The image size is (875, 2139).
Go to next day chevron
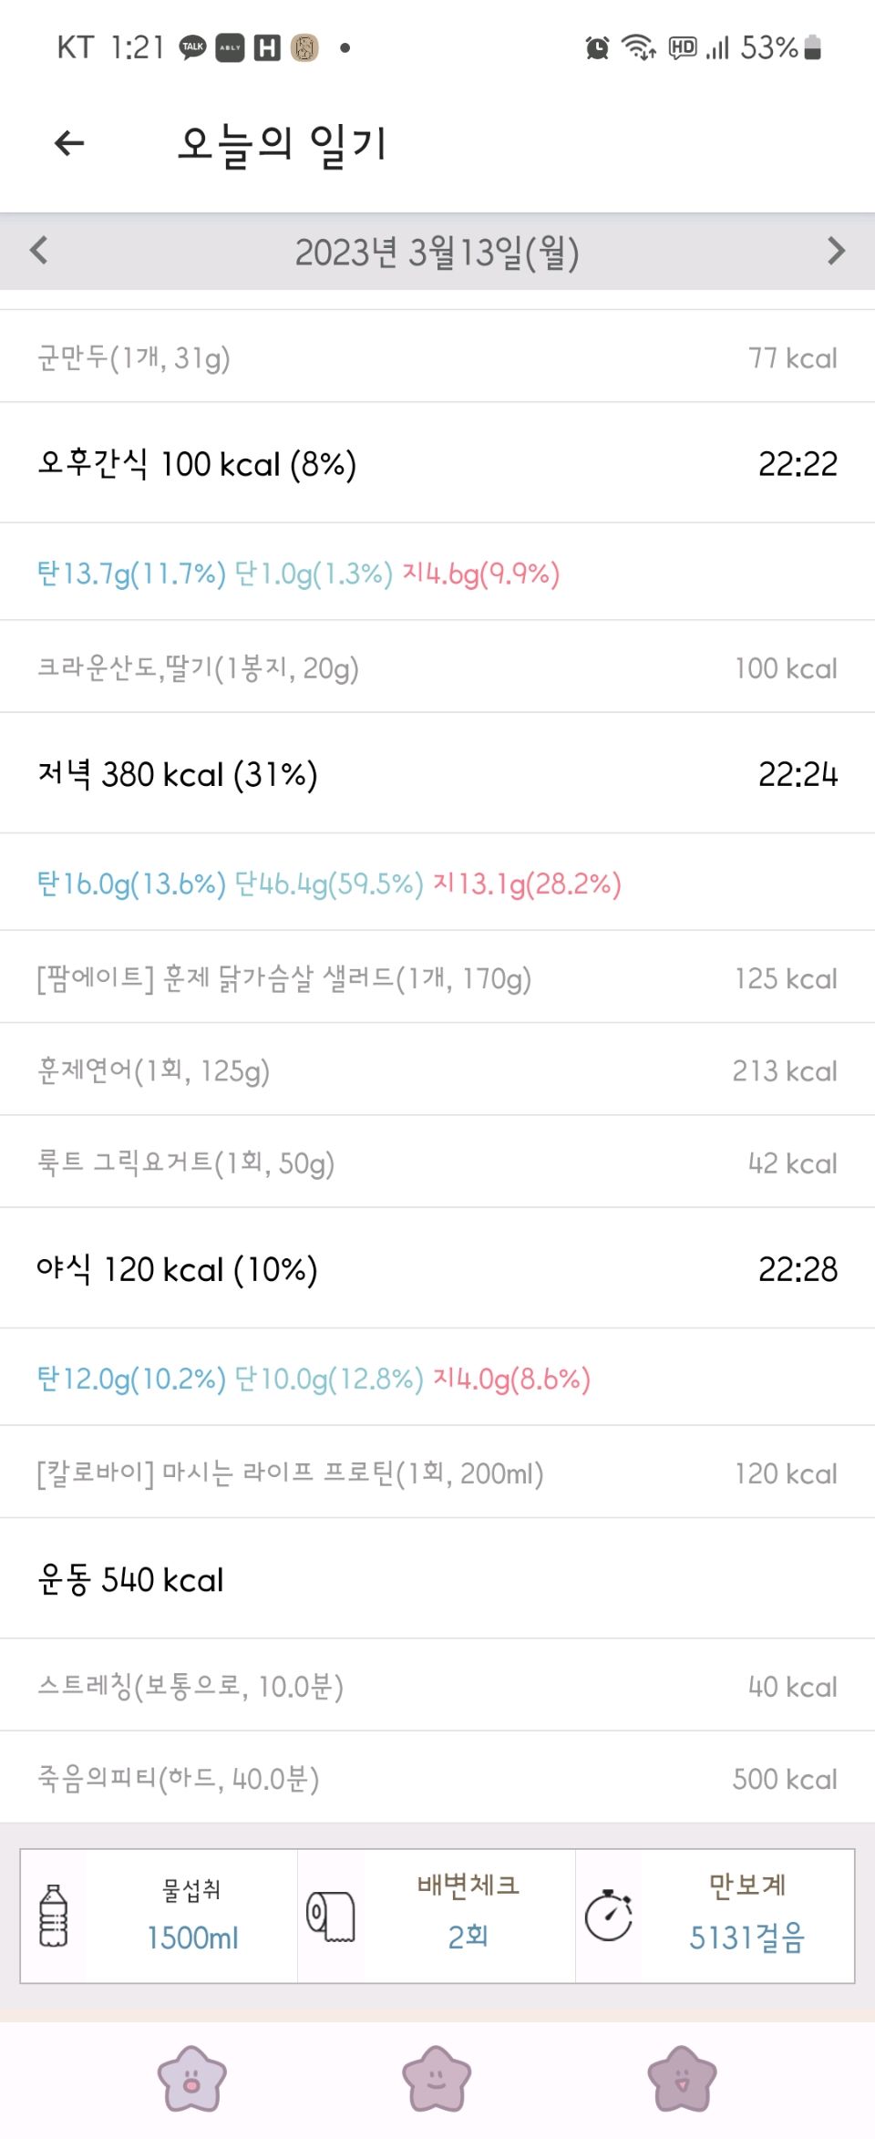point(836,250)
